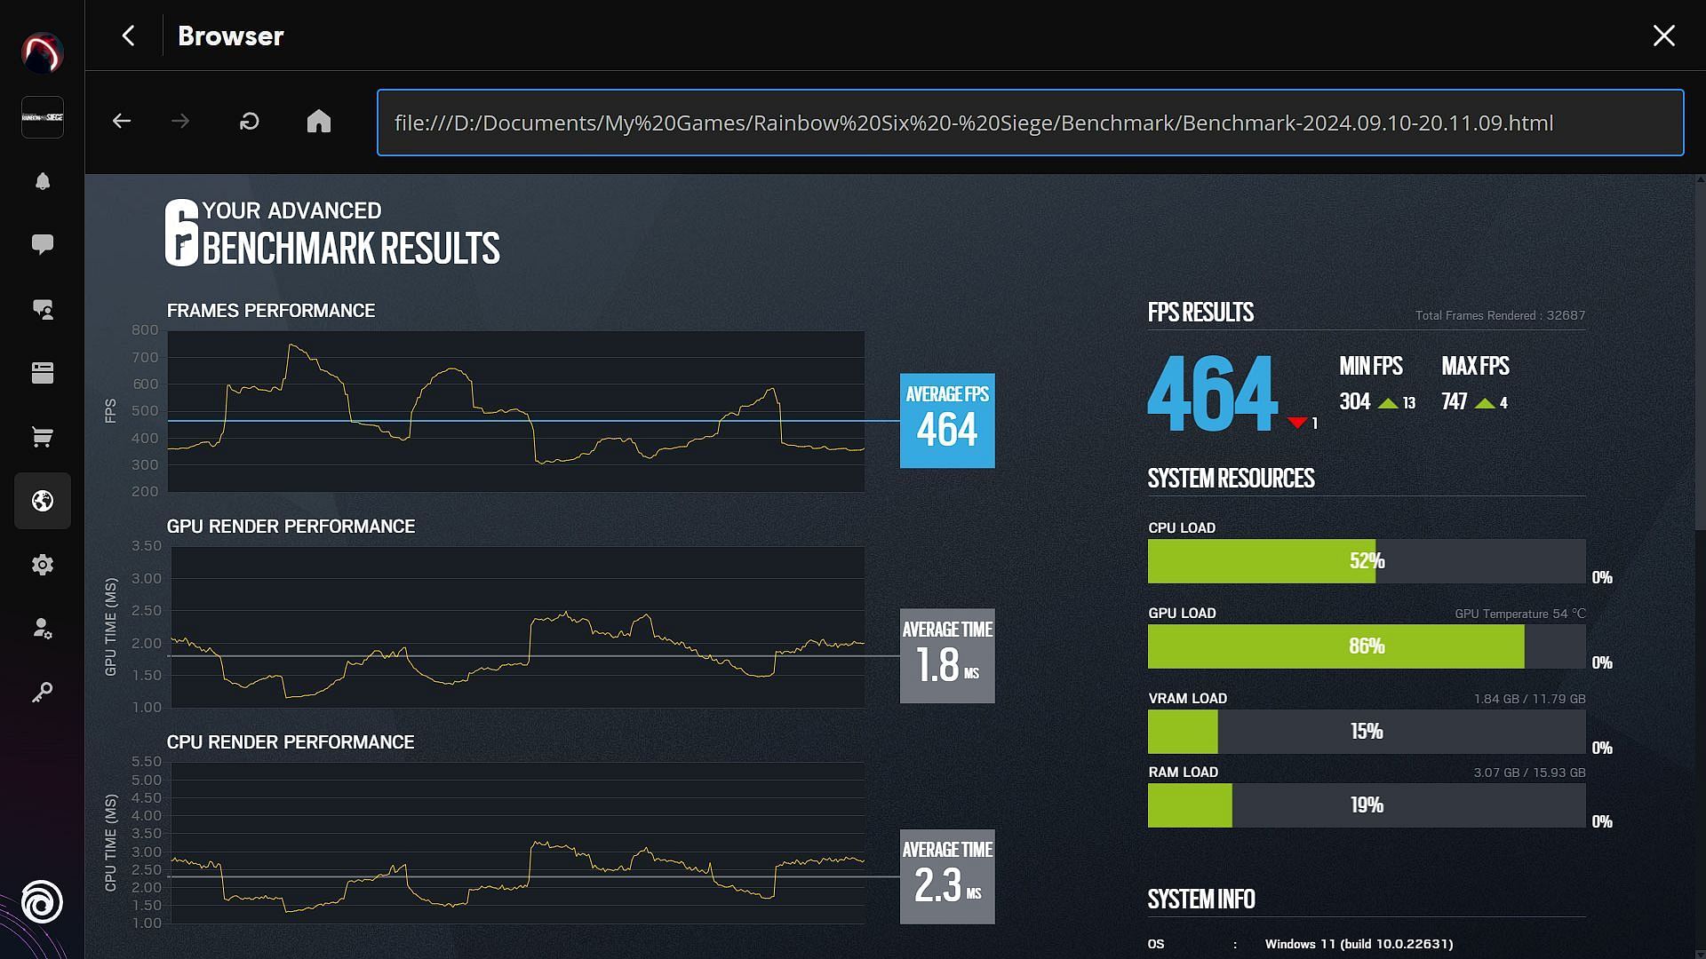Expand the VRAM LOAD bar section
Viewport: 1706px width, 959px height.
click(1367, 731)
